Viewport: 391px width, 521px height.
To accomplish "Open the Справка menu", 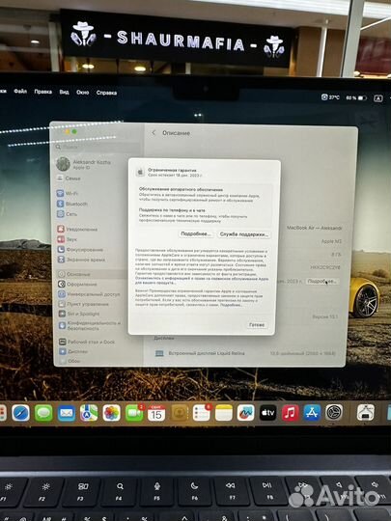I will pyautogui.click(x=106, y=93).
